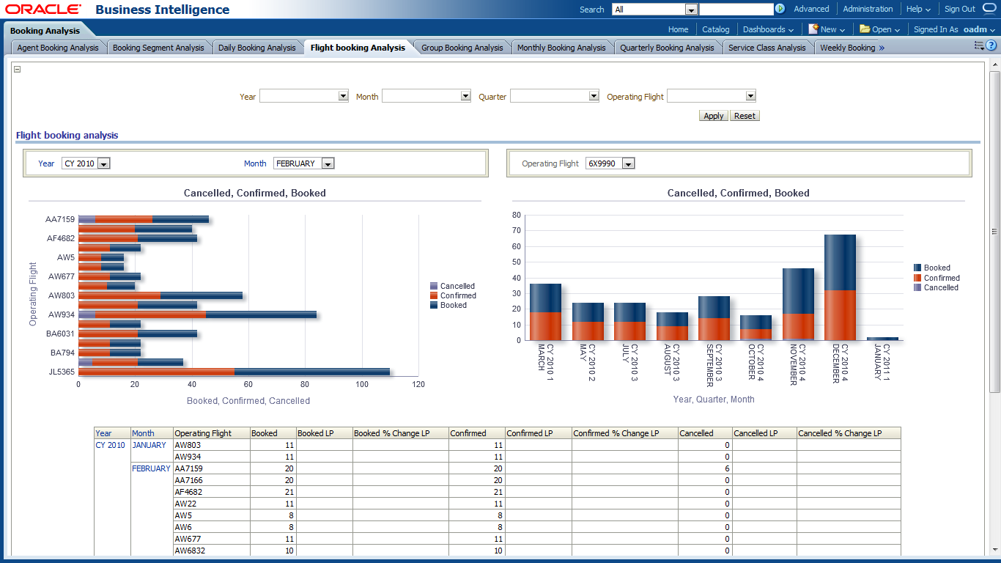Click the Administration link
Image resolution: width=1001 pixels, height=563 pixels.
coord(868,9)
